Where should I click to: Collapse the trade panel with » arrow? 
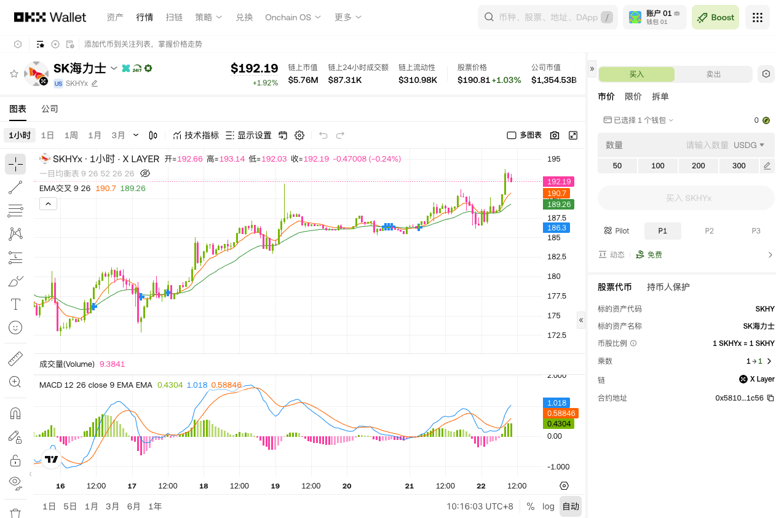(592, 68)
